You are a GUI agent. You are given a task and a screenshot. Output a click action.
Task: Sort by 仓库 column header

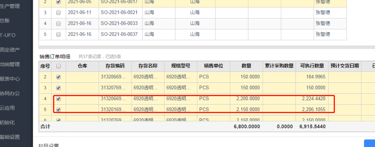point(82,66)
